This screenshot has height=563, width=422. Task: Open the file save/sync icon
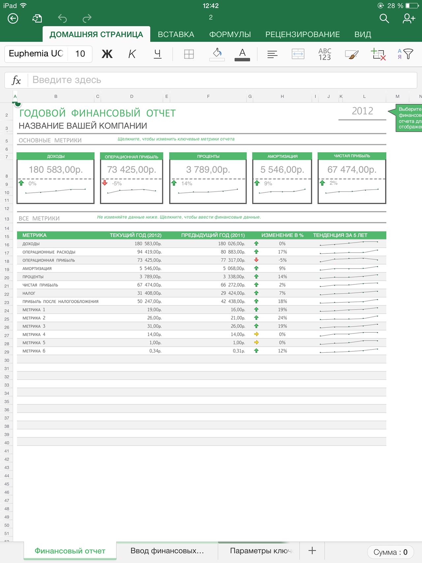coord(37,18)
